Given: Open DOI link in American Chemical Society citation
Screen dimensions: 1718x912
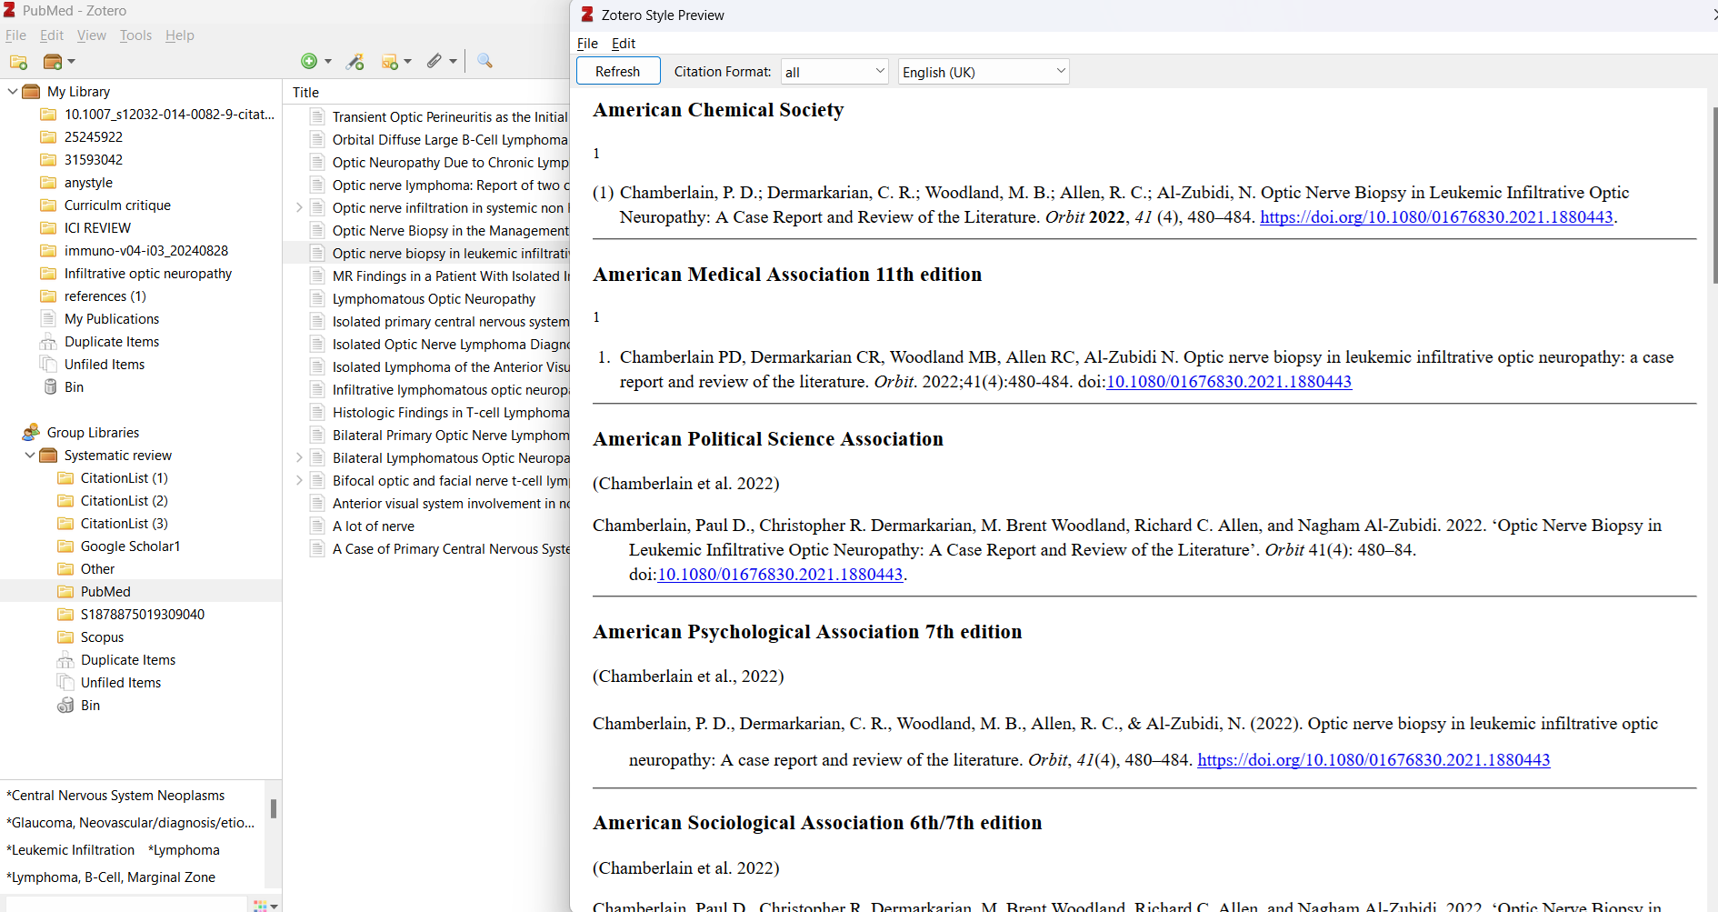Looking at the screenshot, I should (x=1436, y=217).
